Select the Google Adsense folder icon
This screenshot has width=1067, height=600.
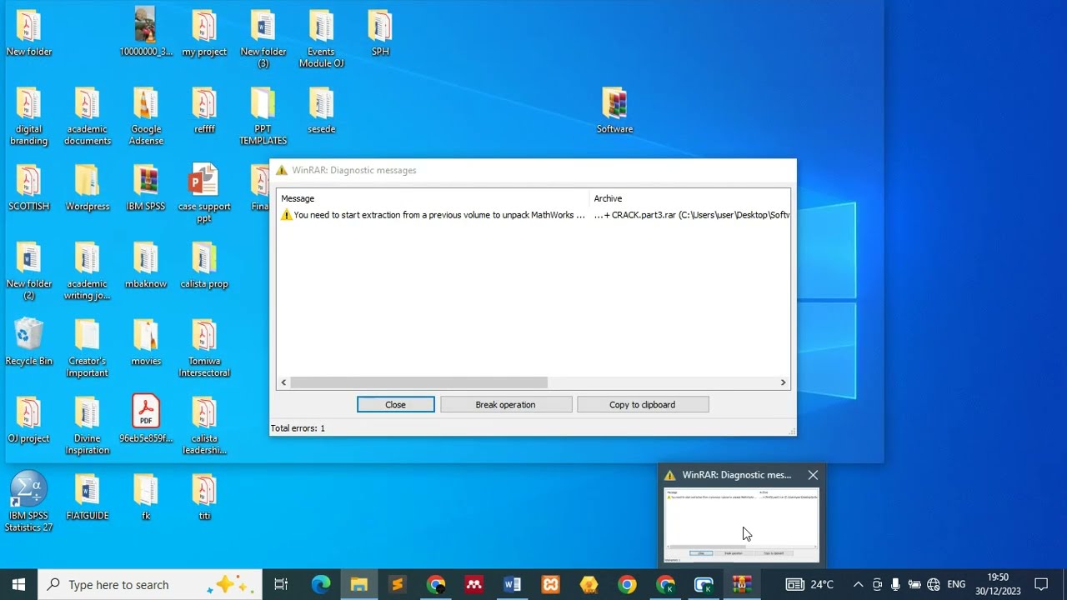tap(146, 117)
